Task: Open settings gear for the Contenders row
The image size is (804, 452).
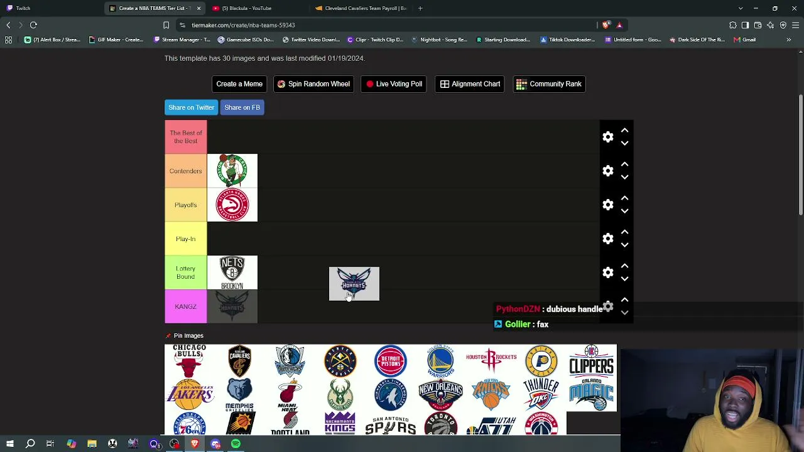Action: pyautogui.click(x=608, y=171)
